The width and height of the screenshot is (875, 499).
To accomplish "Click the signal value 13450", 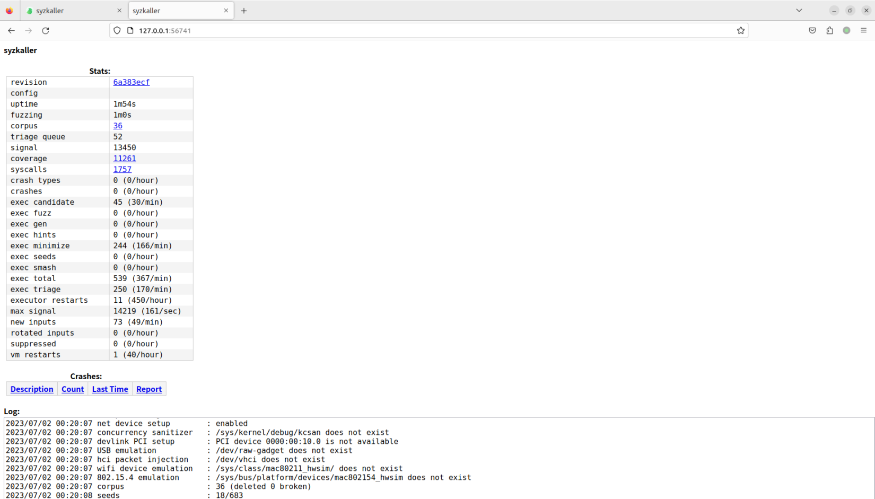I will tap(125, 147).
